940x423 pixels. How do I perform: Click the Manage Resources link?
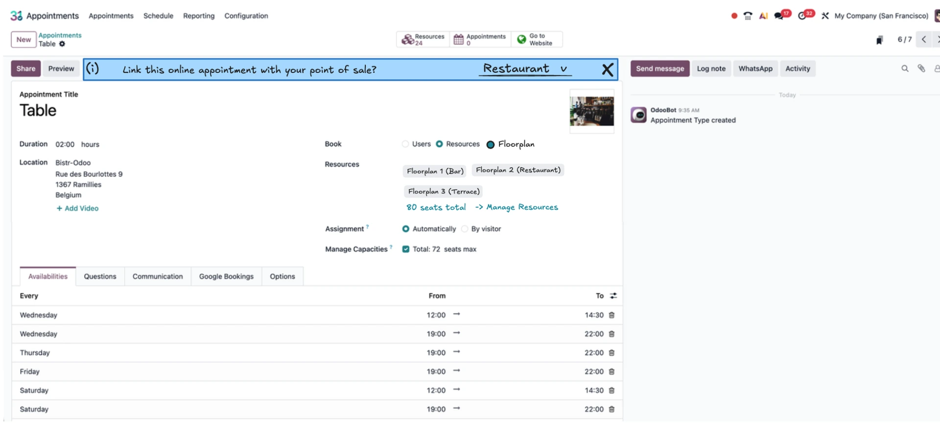click(517, 207)
